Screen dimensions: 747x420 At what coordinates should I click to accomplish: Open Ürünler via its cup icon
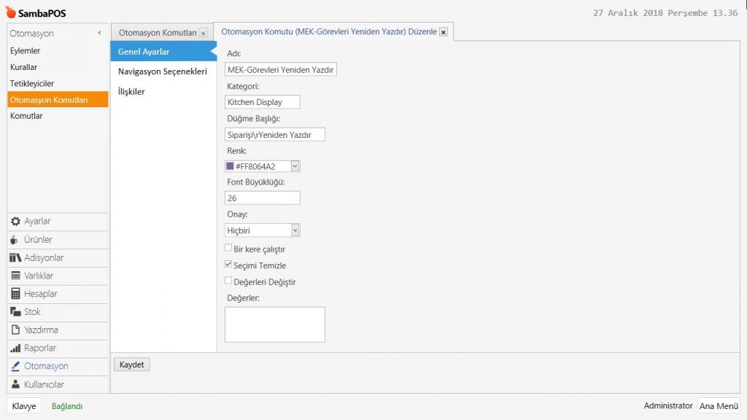pos(15,240)
